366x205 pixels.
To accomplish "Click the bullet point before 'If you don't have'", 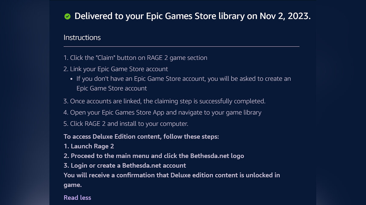I will coord(71,79).
